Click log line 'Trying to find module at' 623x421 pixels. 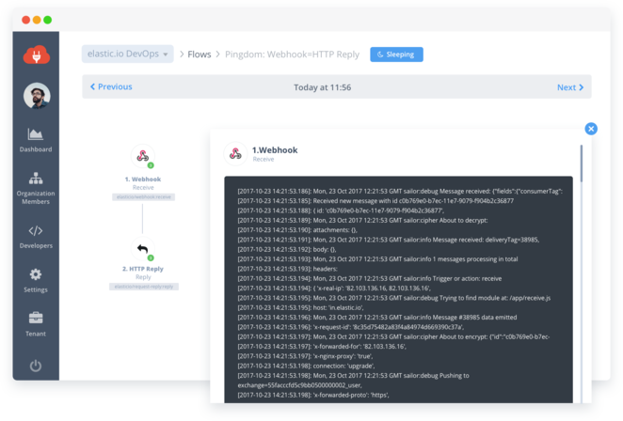click(393, 298)
